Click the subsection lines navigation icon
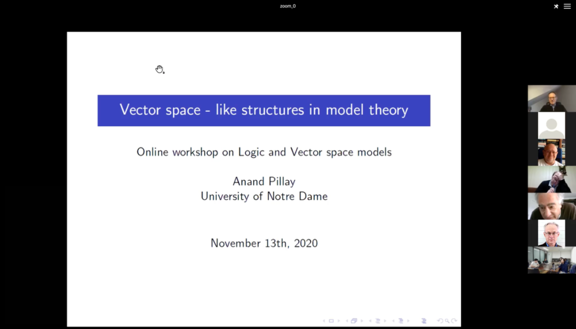Viewport: 576px width, 329px height. 378,321
